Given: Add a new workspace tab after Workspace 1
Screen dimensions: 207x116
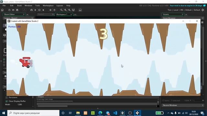Looking at the screenshot, I should coord(75,15).
